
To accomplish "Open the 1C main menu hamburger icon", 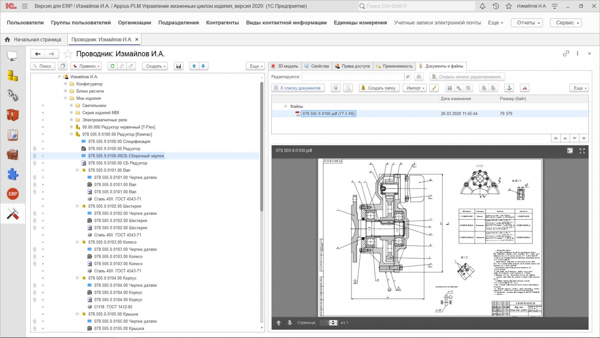I will pyautogui.click(x=25, y=6).
